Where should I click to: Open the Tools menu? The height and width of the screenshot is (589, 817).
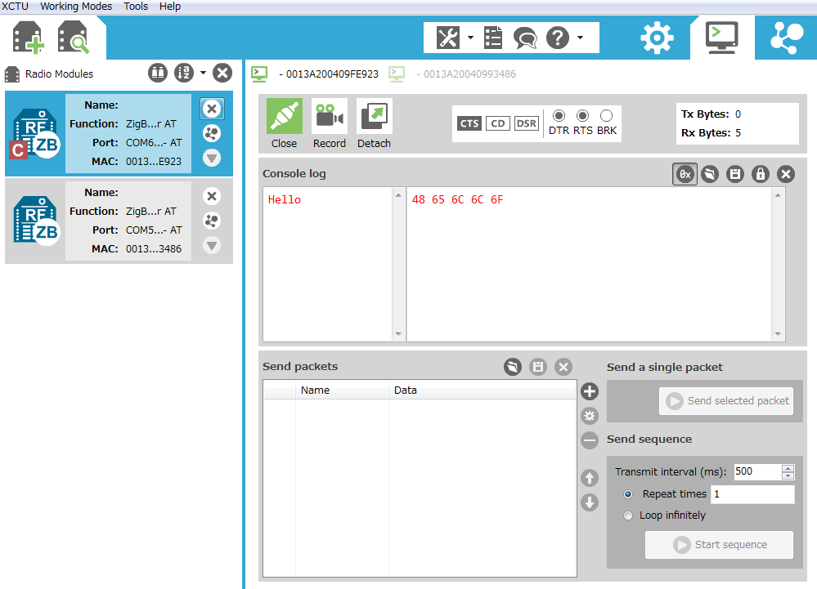click(136, 7)
